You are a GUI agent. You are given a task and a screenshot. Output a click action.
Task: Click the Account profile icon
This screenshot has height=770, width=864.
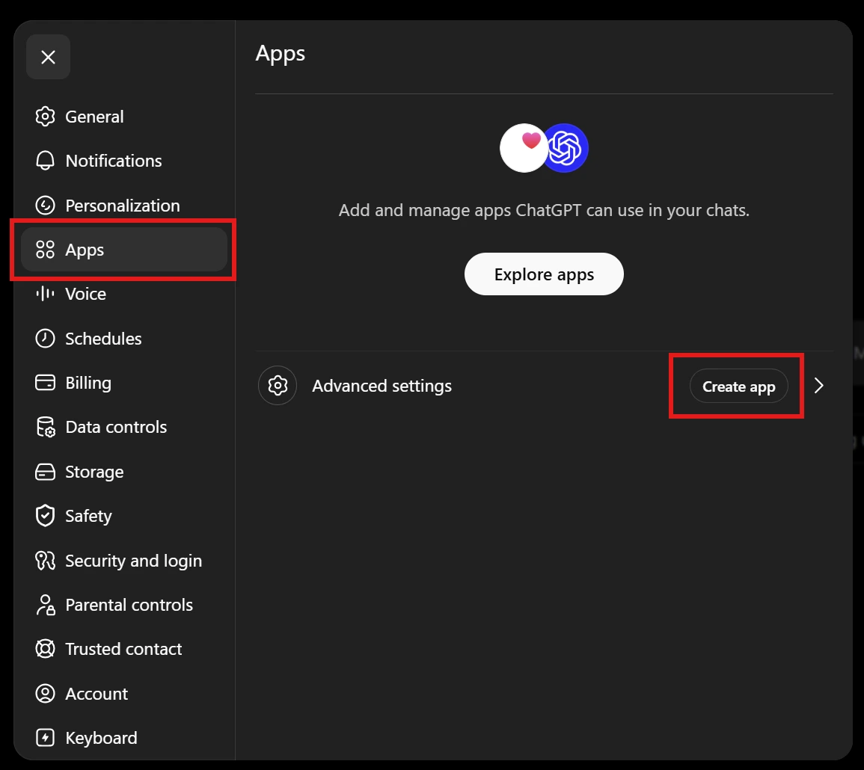(x=45, y=694)
